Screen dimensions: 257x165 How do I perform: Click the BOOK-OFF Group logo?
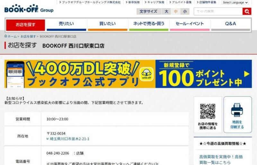(29, 9)
